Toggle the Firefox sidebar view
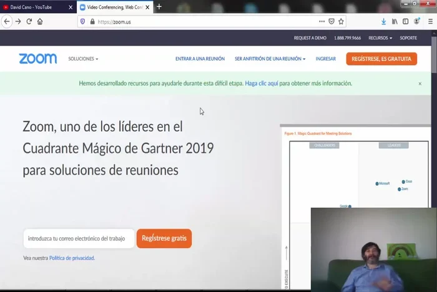Viewport: 437px width, 292px height. tap(406, 21)
